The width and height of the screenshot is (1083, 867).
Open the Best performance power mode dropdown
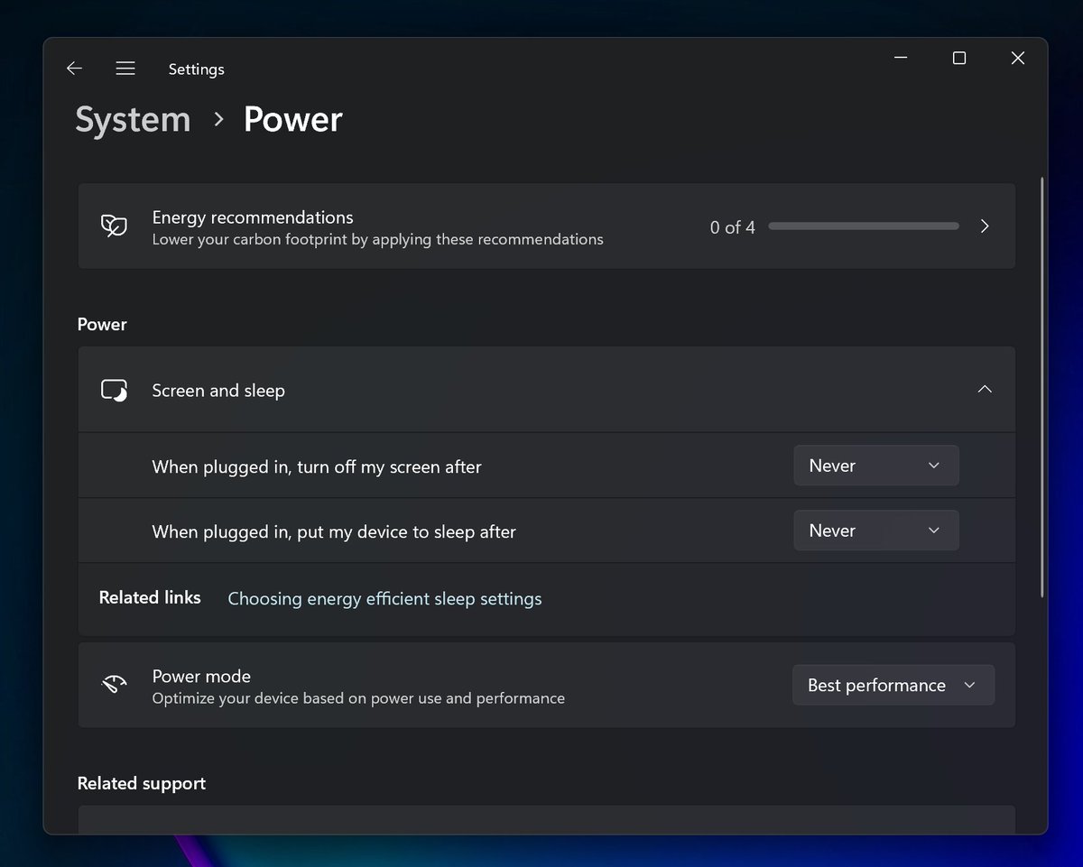click(x=893, y=686)
